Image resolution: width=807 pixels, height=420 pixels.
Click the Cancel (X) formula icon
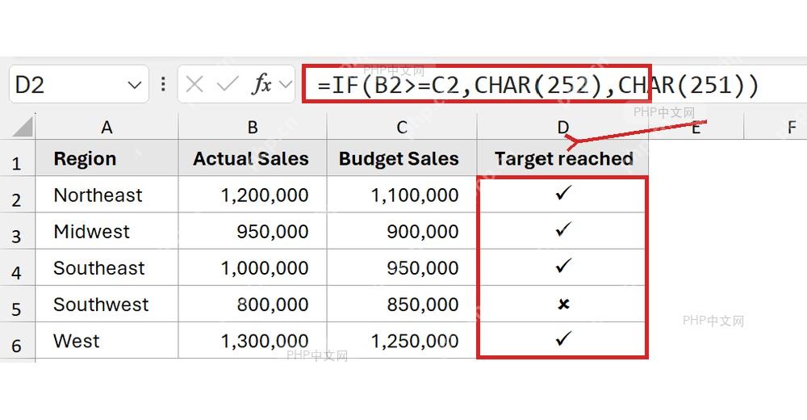point(194,84)
